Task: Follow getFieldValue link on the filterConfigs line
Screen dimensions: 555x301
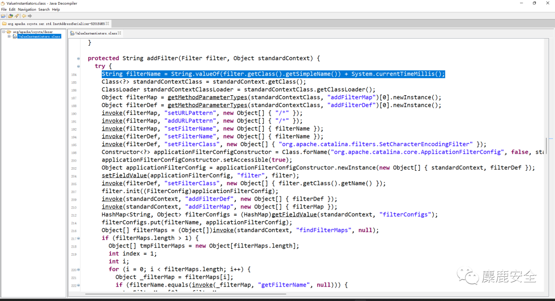Action: [x=294, y=215]
